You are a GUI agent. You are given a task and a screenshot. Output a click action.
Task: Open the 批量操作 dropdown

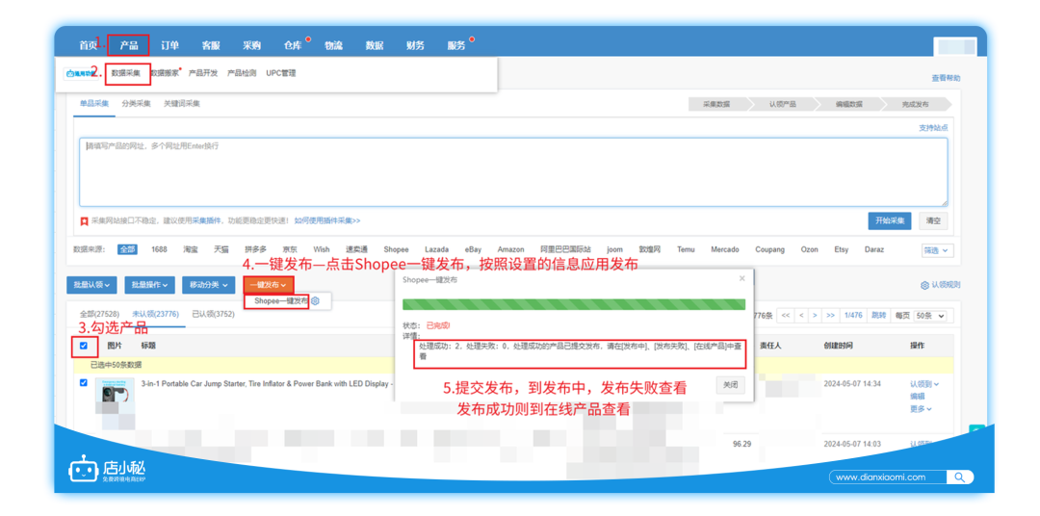point(152,285)
